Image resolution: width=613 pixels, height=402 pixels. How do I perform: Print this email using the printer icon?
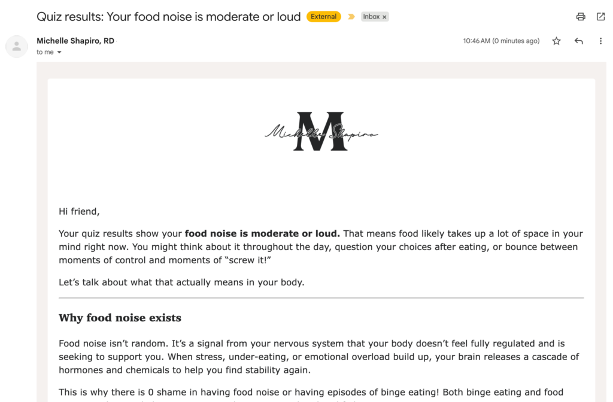point(581,17)
